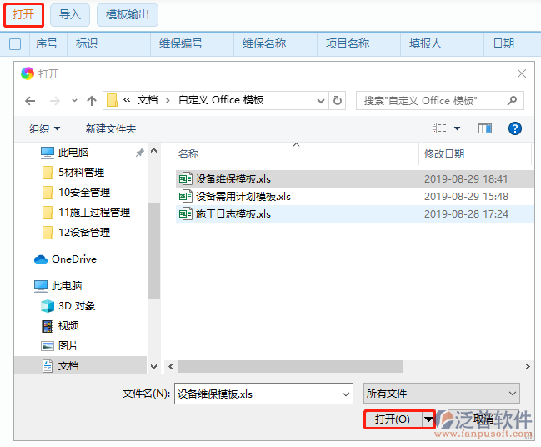Viewport: 541px width, 447px height.
Task: Select the 12设备管理 folder
Action: 76,233
